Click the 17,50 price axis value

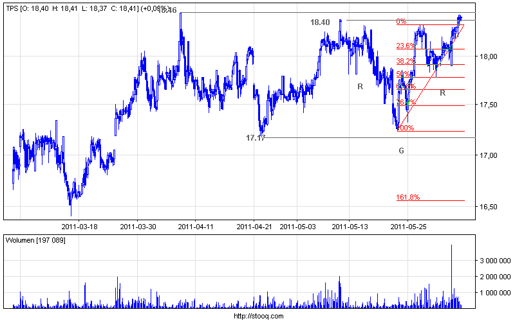(x=488, y=105)
